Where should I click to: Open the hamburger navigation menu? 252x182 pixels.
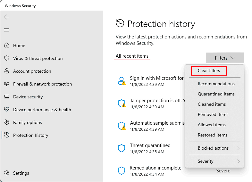(x=7, y=30)
